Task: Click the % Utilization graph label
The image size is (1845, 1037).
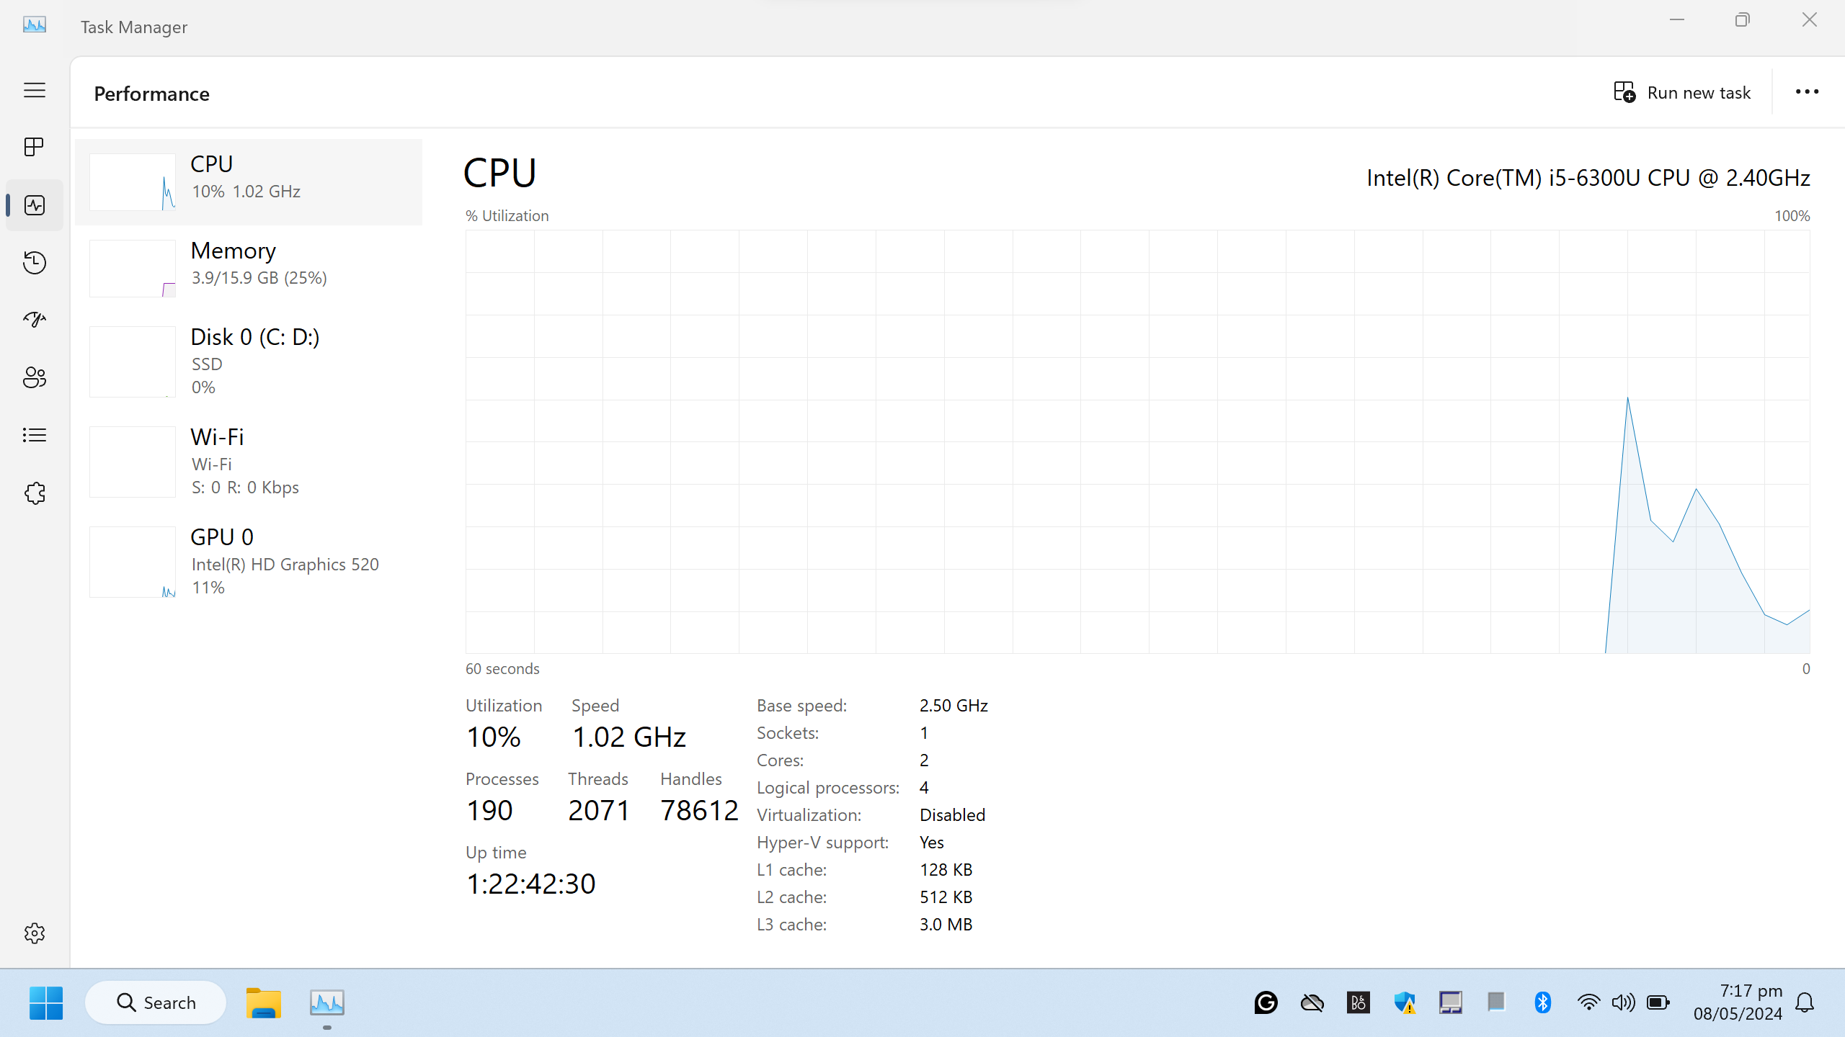Action: click(x=507, y=216)
